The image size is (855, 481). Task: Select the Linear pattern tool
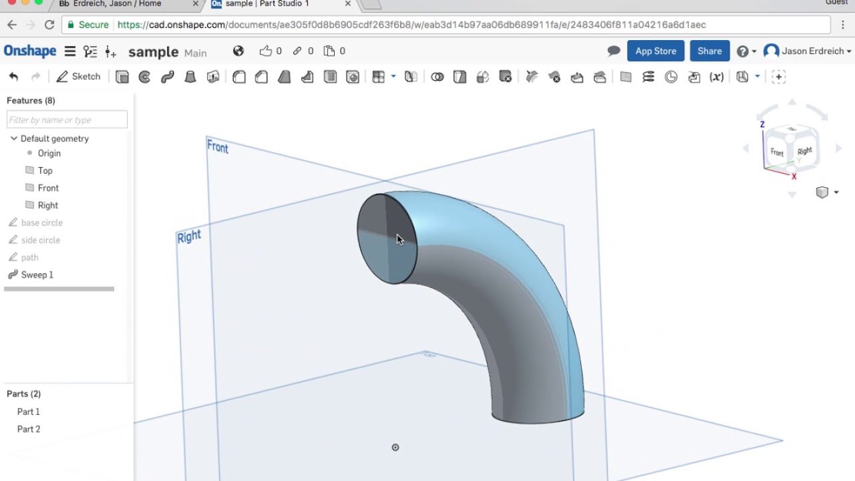[379, 77]
